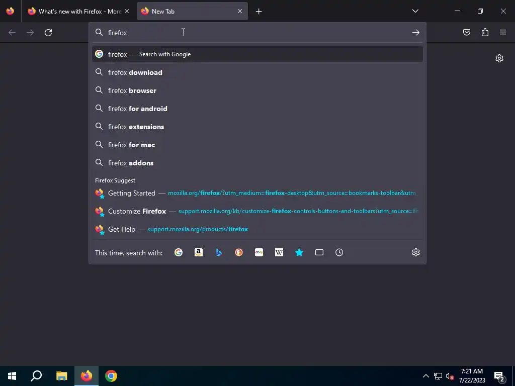
Task: Click Firefox icon on taskbar
Action: coord(87,376)
